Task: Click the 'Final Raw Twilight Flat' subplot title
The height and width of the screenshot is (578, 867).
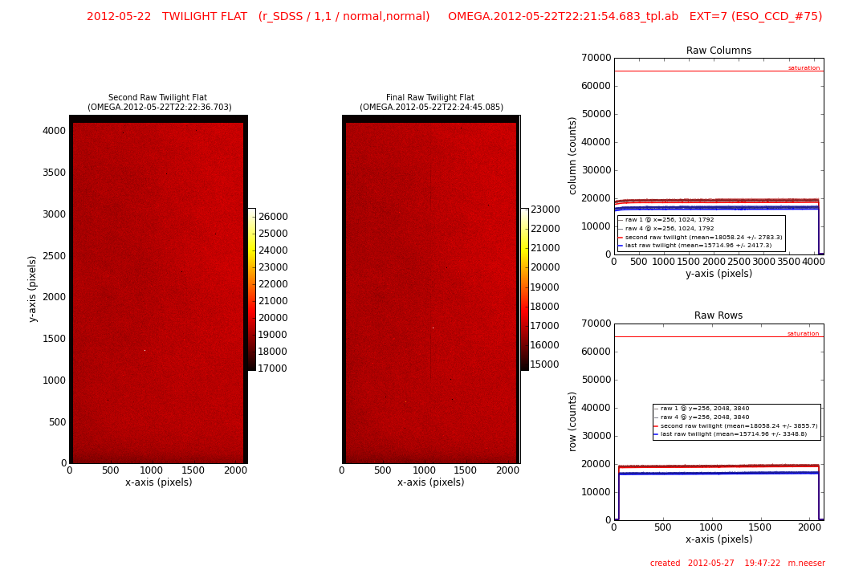Action: tap(430, 97)
